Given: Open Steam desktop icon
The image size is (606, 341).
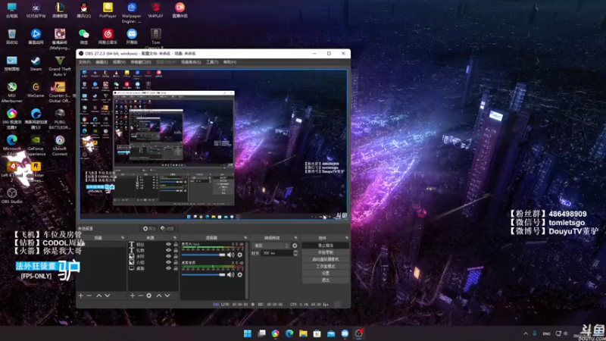Looking at the screenshot, I should point(36,64).
